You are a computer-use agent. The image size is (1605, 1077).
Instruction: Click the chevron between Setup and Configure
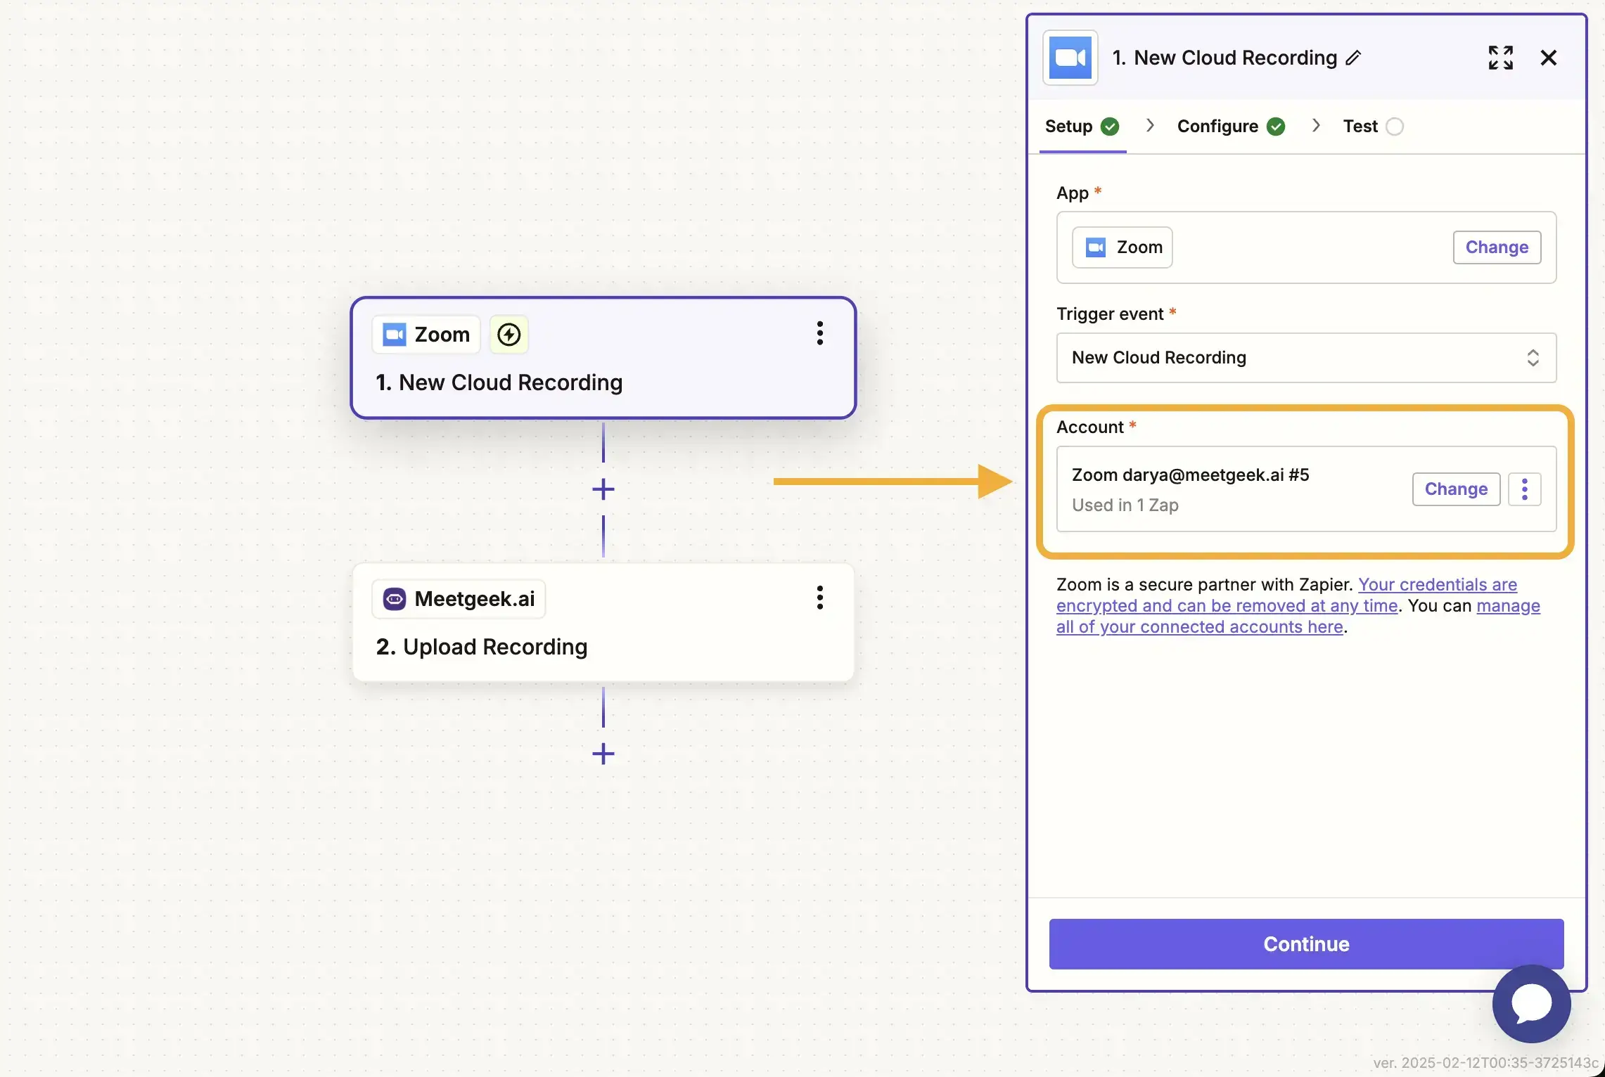1150,126
